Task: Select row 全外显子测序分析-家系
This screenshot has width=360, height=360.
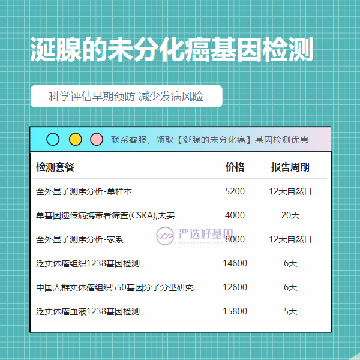Action: (180, 239)
